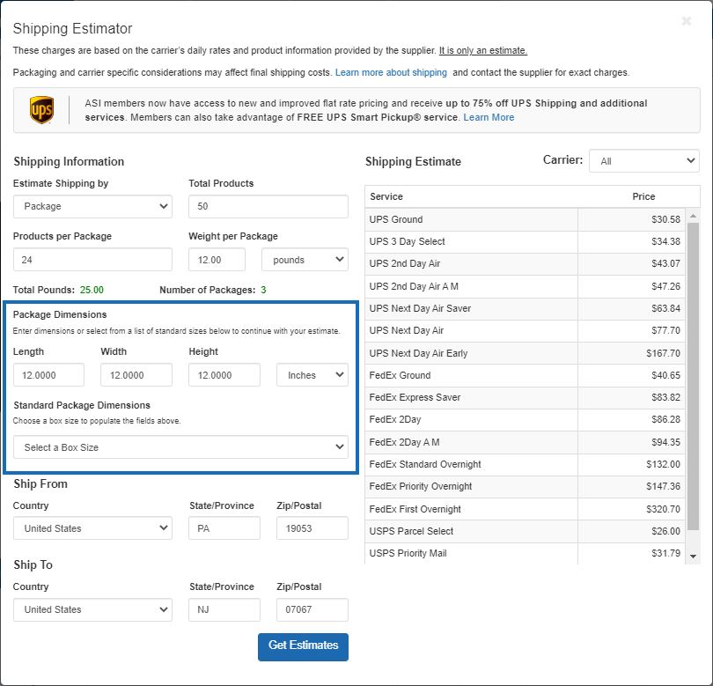Select the UPS Next Day Air Early row
This screenshot has width=713, height=686.
525,353
